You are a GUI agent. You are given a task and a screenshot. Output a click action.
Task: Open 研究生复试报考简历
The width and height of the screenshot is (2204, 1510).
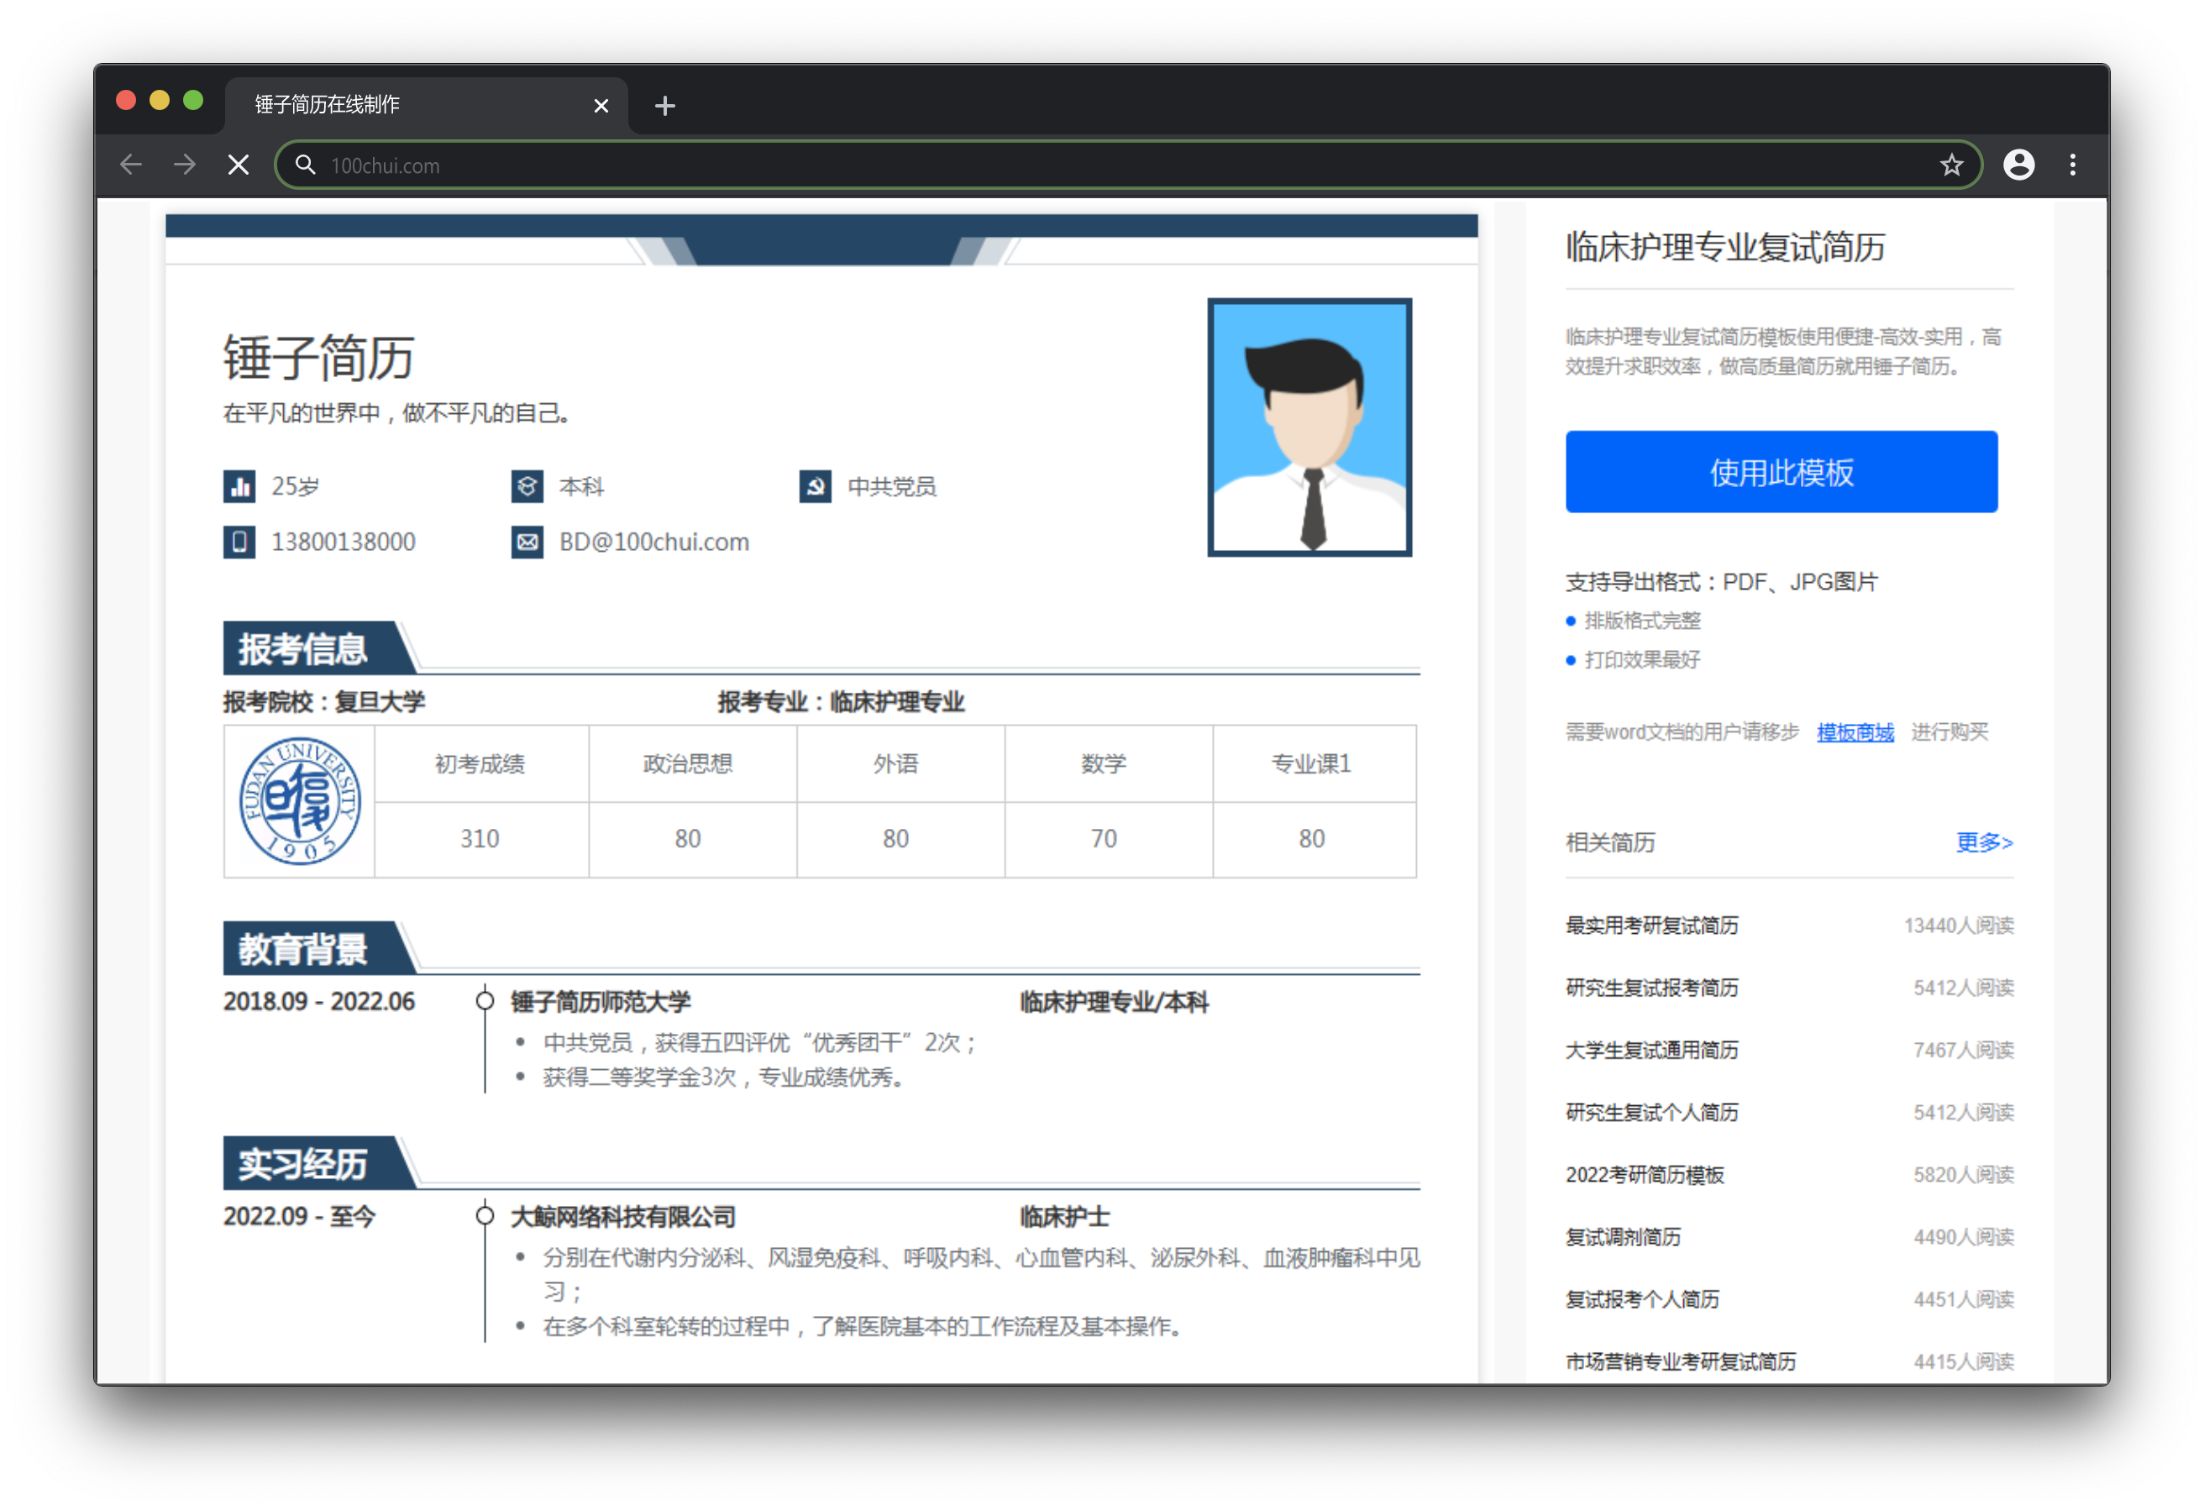coord(1651,988)
